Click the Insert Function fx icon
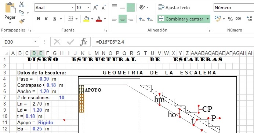Image resolution: width=254 pixels, height=133 pixels. tap(84, 42)
